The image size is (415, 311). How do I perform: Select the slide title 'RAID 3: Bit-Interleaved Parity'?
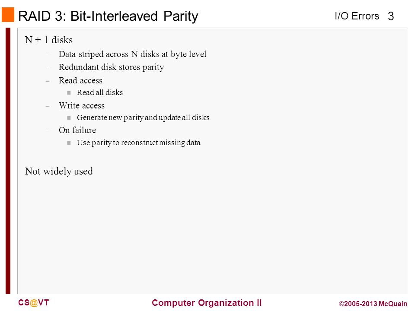click(x=108, y=16)
